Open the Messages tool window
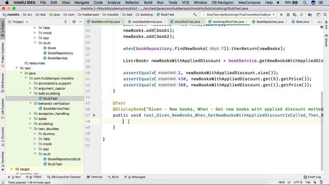 click(135, 177)
